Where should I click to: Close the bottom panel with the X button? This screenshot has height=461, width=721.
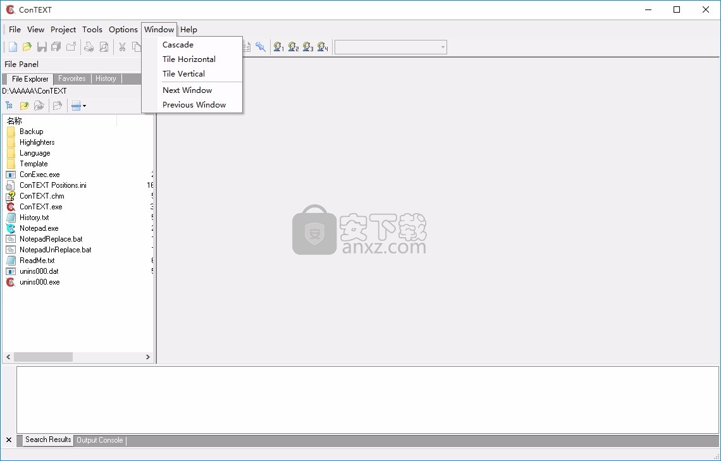pyautogui.click(x=9, y=439)
